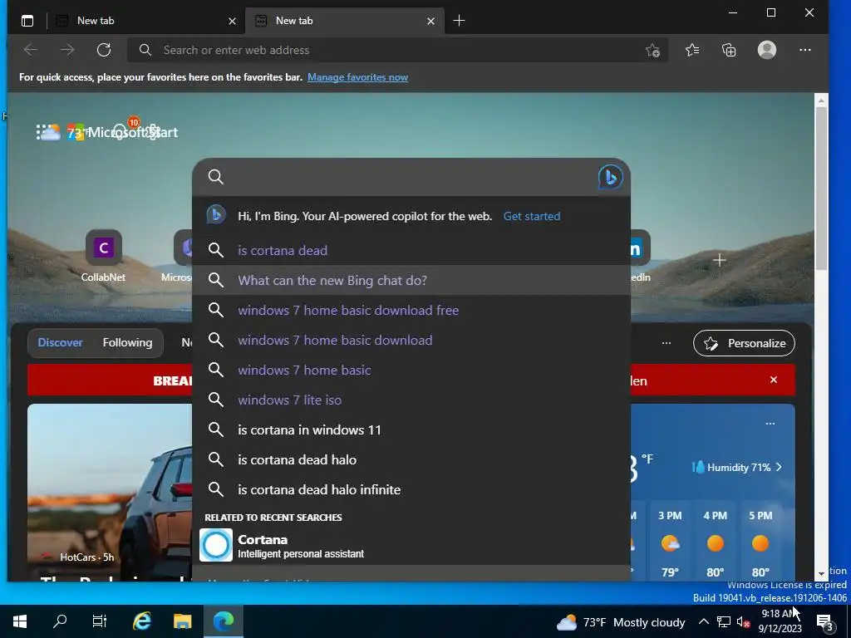The image size is (851, 638).
Task: Open the tab actions menu icon
Action: (x=27, y=21)
